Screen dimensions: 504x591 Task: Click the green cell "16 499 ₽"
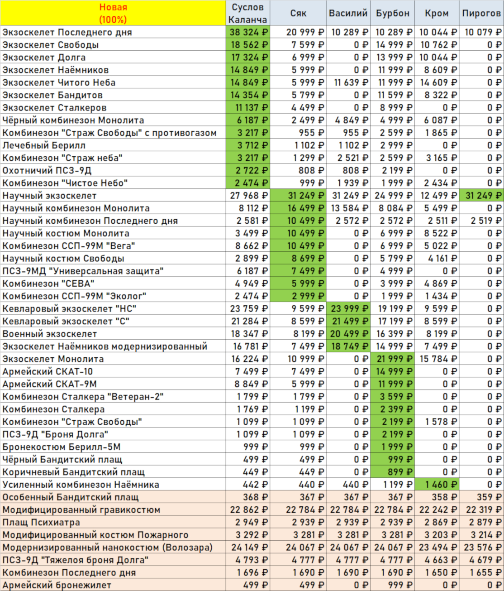298,208
